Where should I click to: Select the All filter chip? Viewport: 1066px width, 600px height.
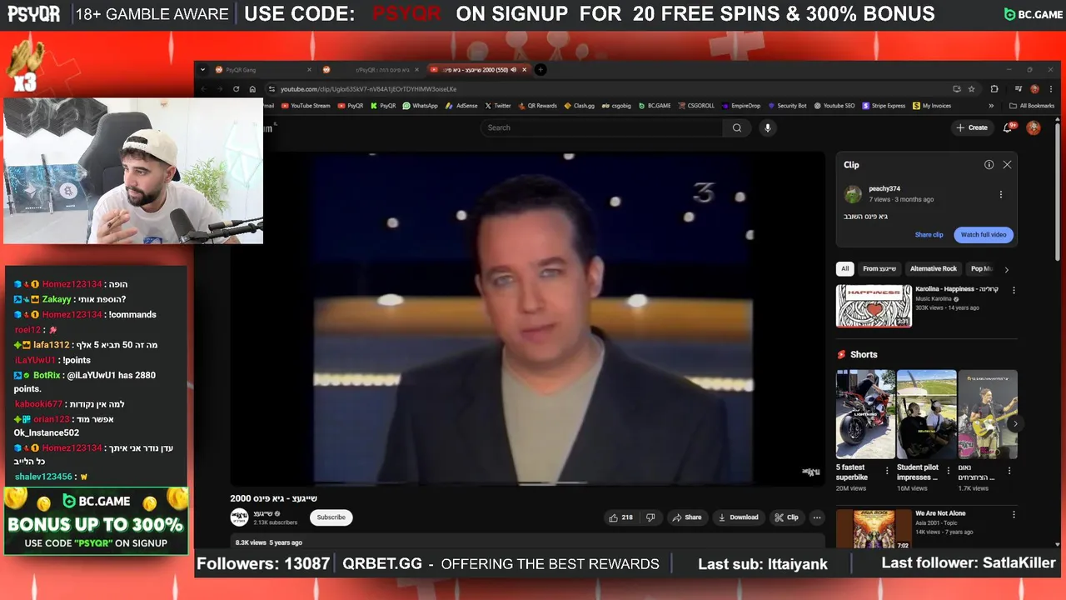[845, 269]
